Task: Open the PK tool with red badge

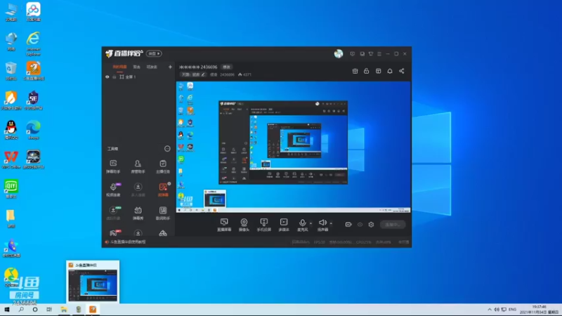Action: pyautogui.click(x=114, y=233)
